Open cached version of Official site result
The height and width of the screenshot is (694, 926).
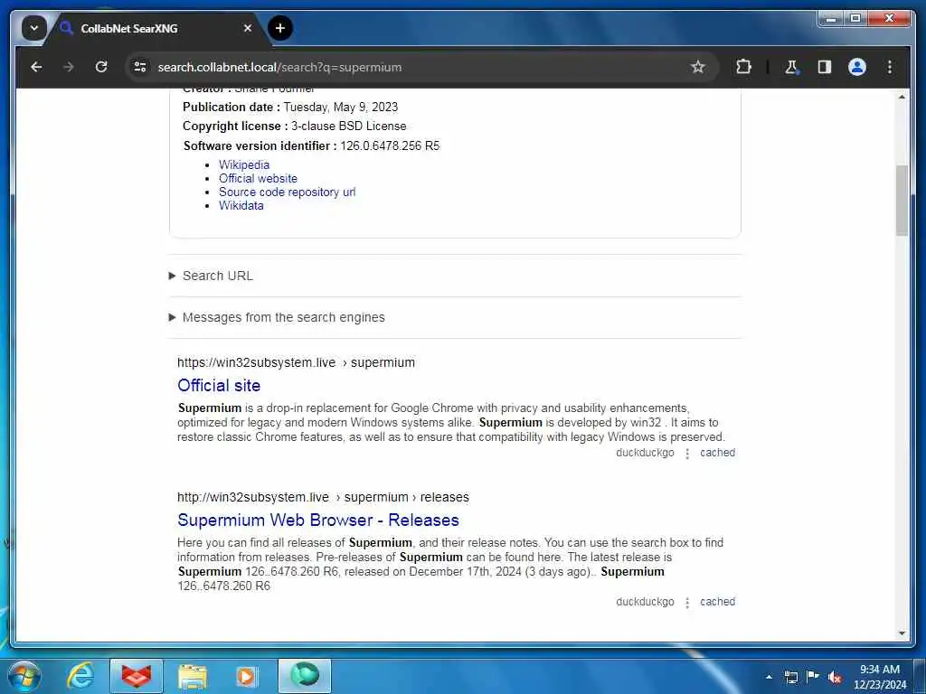(717, 453)
